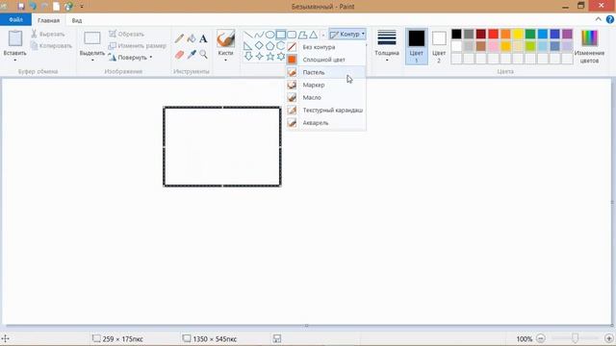Screen dimensions: 616x346
Task: Select the Text tool letter A
Action: click(203, 38)
